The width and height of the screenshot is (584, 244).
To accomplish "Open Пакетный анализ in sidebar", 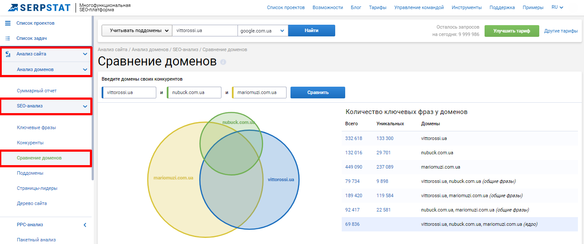I will (x=36, y=240).
